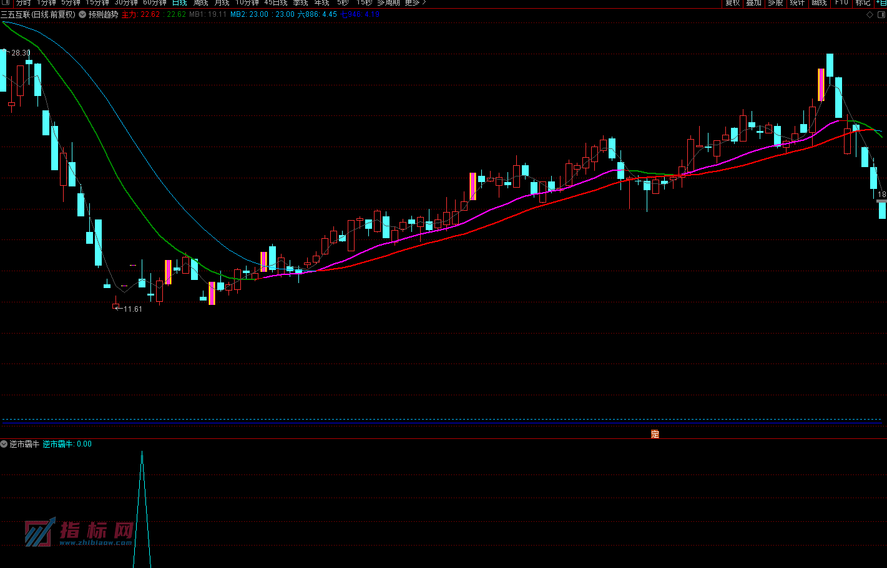Select the 日线 daily period tab
The width and height of the screenshot is (887, 568).
180,3
